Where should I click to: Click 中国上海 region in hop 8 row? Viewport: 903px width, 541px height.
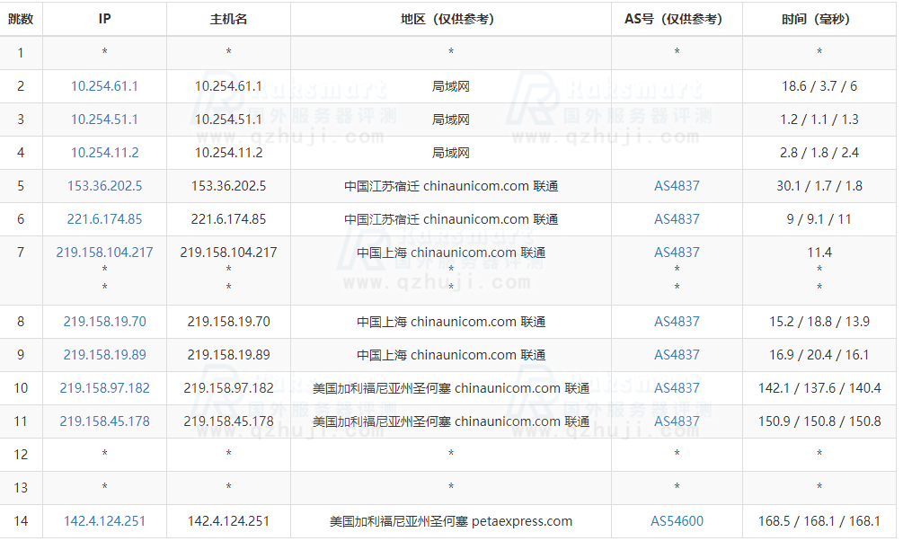coord(451,322)
